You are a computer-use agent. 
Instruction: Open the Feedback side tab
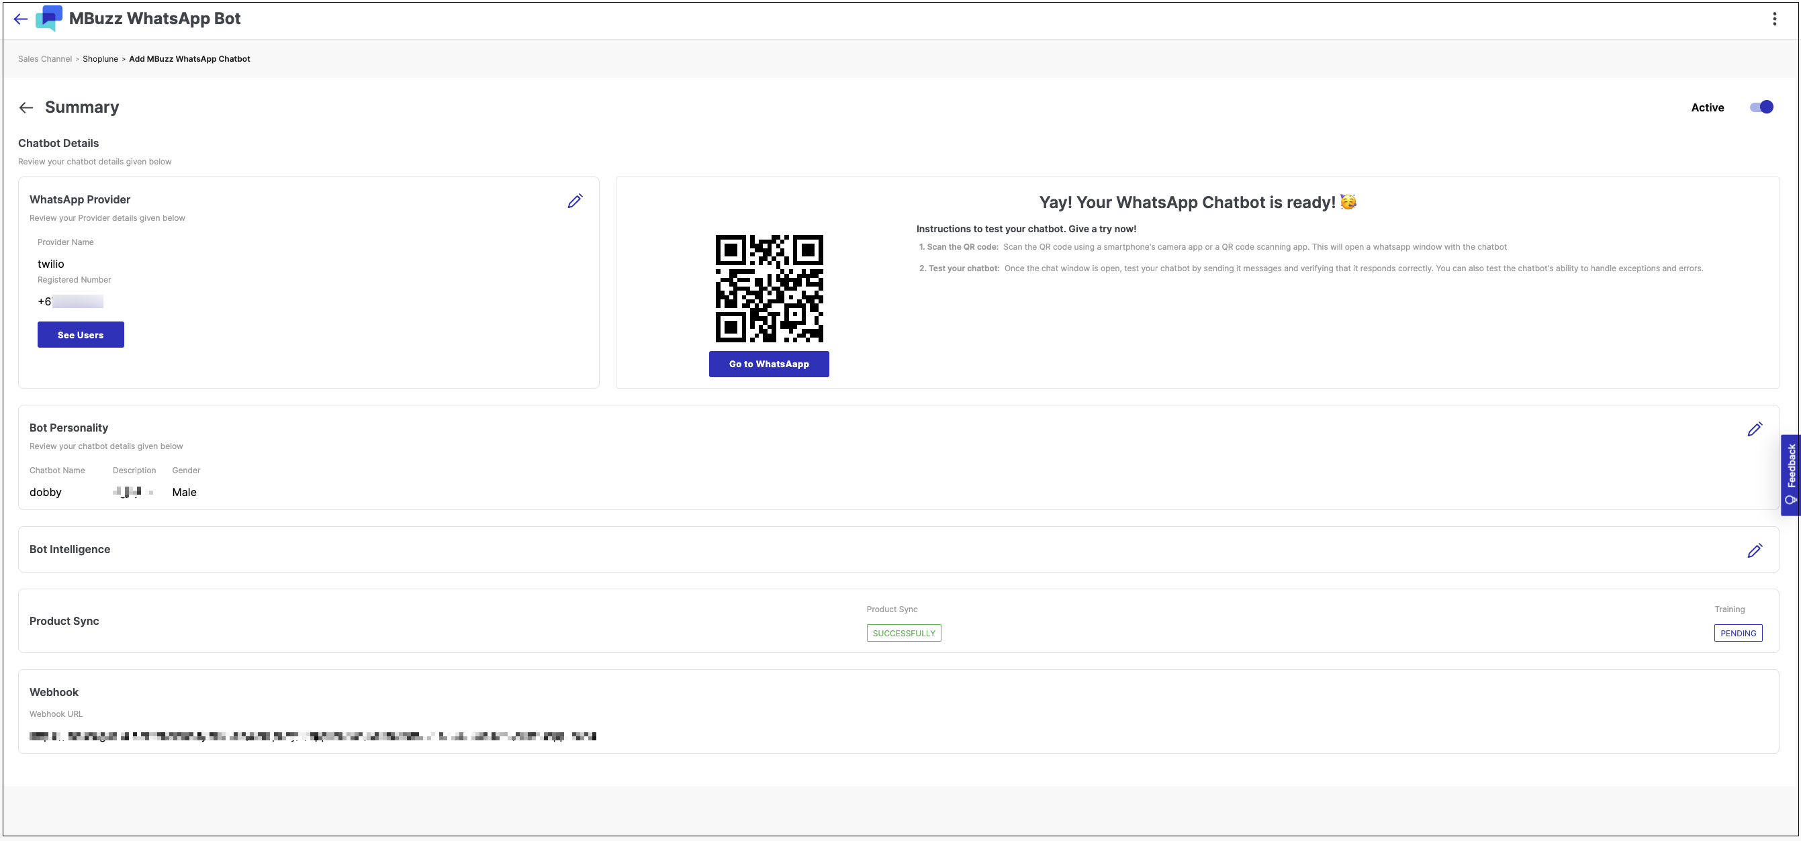[1790, 475]
